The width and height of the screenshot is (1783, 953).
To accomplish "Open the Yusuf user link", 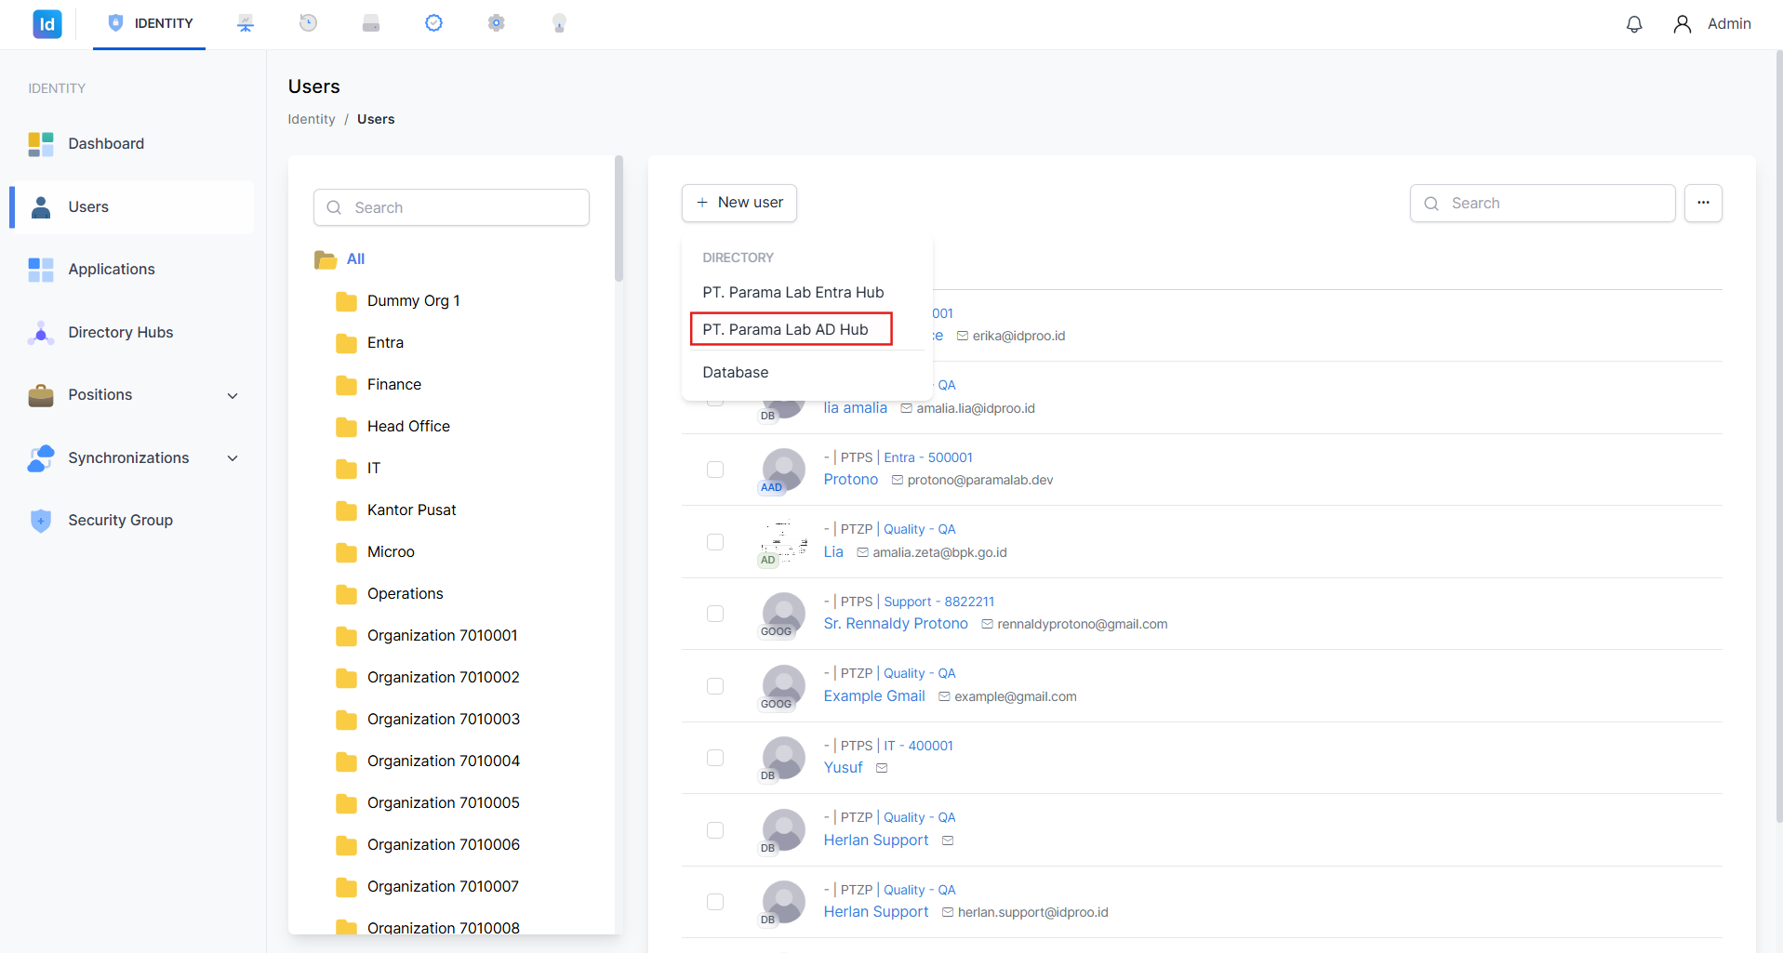I will (x=844, y=768).
